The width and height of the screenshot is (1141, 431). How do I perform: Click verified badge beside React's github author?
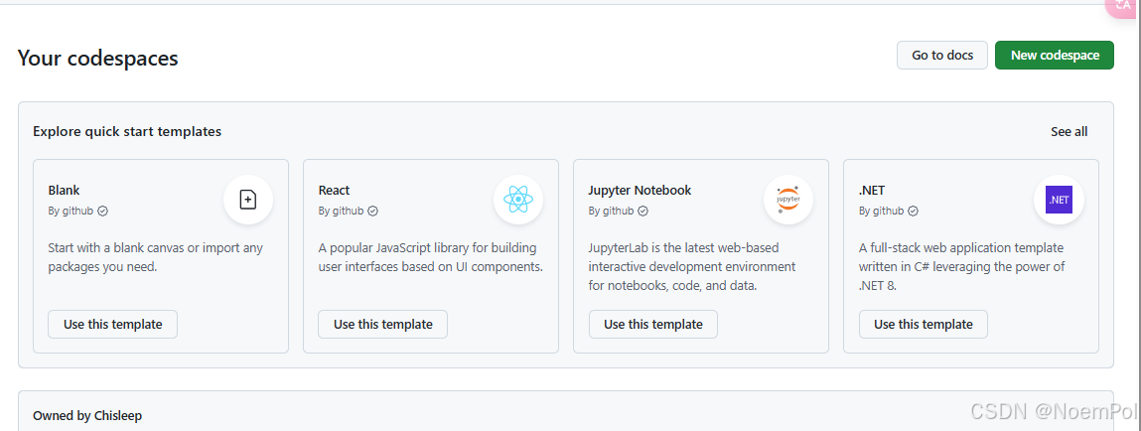[373, 211]
